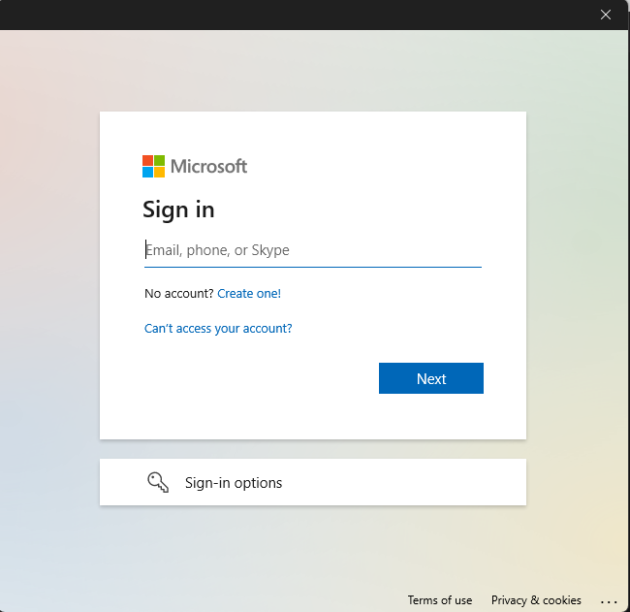Click the empty dark title bar
Image resolution: width=630 pixels, height=612 pixels.
(x=291, y=15)
